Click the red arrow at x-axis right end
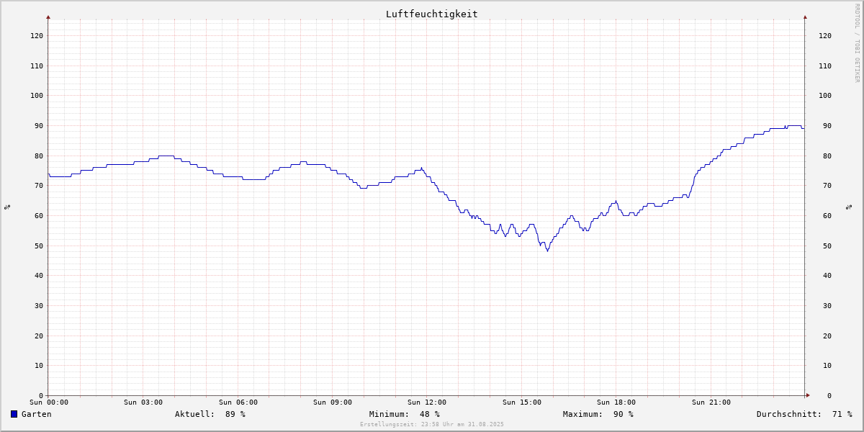The image size is (864, 432). (x=808, y=395)
